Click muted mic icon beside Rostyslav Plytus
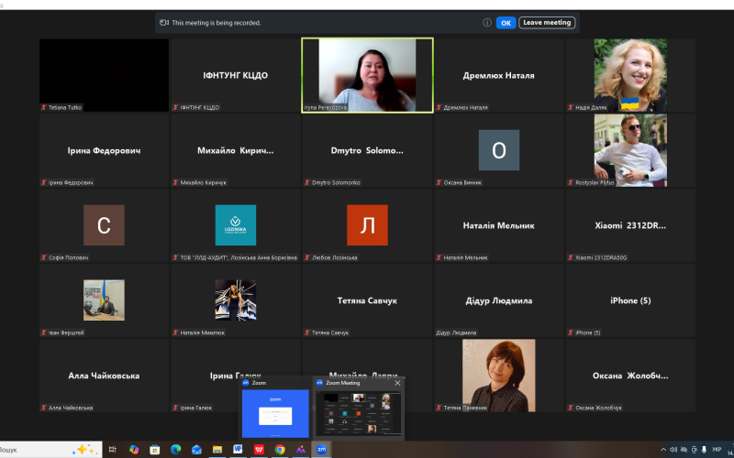734x458 pixels. click(571, 182)
